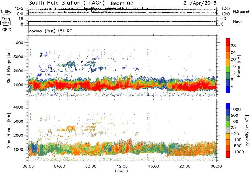The height and width of the screenshot is (173, 250).
Task: Pick the blue top segment of velocity colorbar
Action: tap(228, 106)
